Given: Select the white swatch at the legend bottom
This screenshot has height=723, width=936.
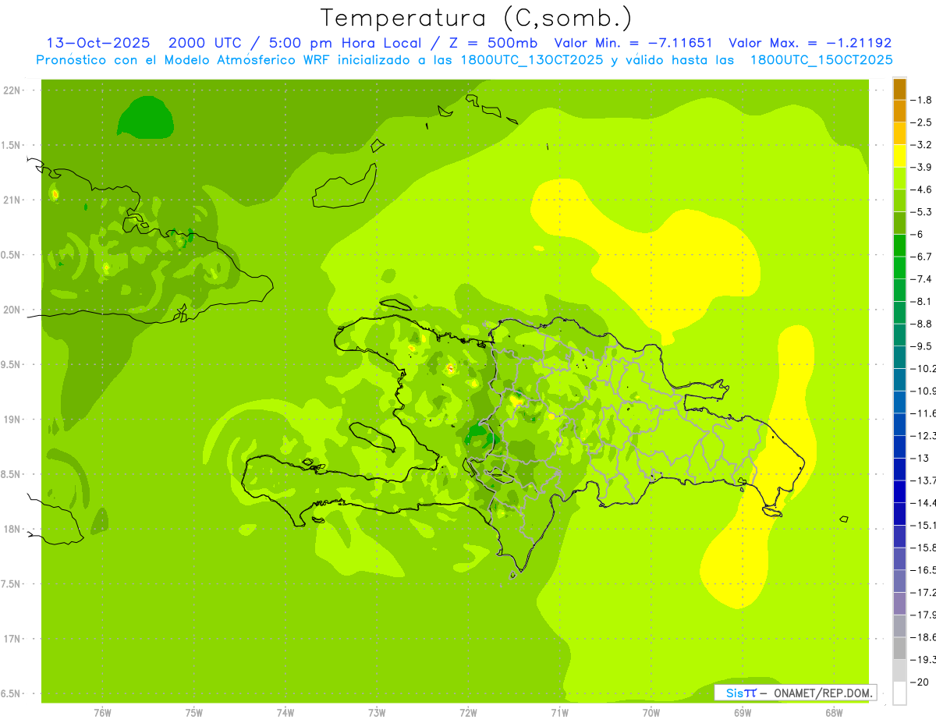Looking at the screenshot, I should point(899,693).
